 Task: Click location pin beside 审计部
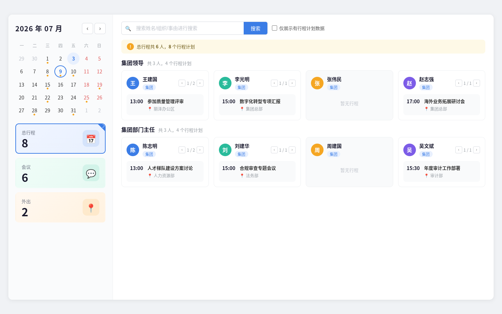click(x=426, y=176)
